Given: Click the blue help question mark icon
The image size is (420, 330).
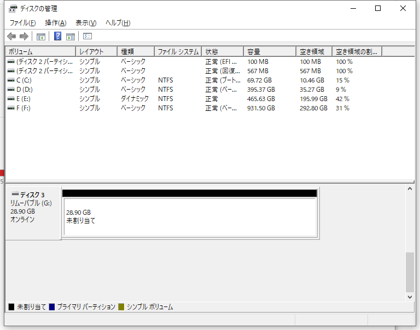Looking at the screenshot, I should (x=57, y=37).
